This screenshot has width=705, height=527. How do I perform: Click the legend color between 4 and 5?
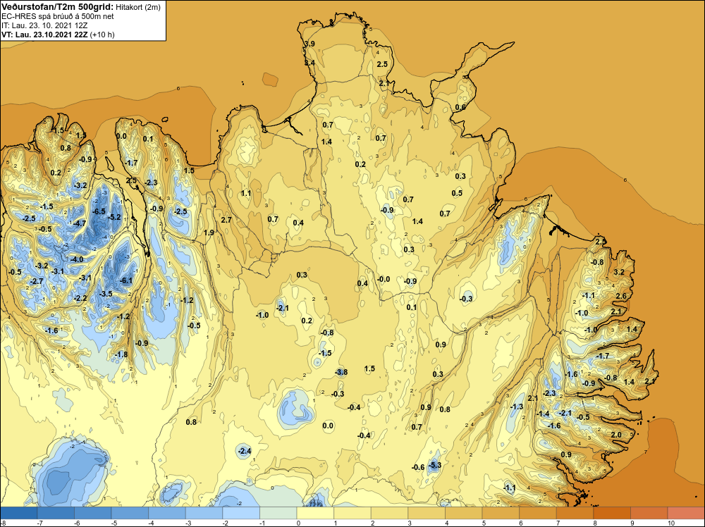(464, 513)
